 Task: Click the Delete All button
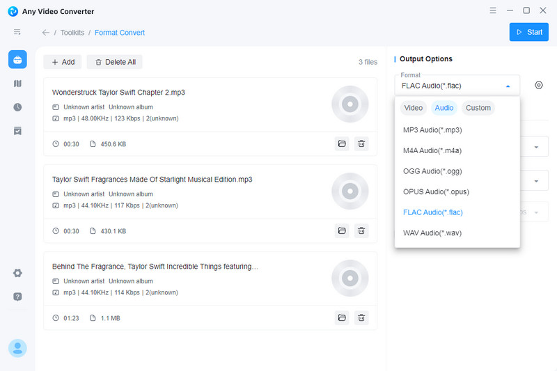point(114,62)
